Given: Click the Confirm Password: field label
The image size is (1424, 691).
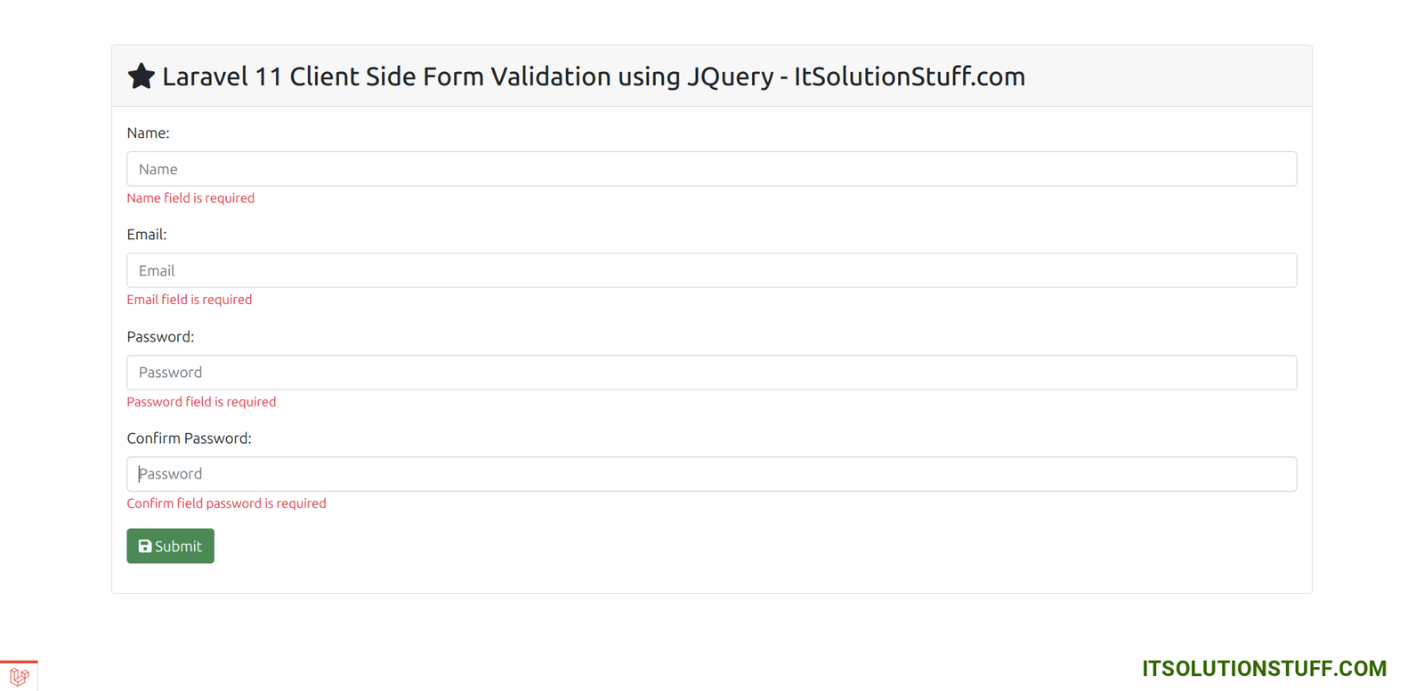Looking at the screenshot, I should point(189,438).
